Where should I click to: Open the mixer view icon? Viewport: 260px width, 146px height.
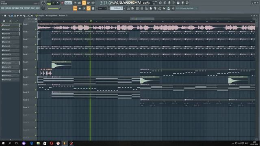point(142,8)
